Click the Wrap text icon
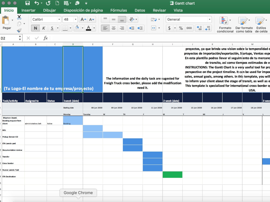Image resolution: width=270 pixels, height=202 pixels. click(154, 20)
